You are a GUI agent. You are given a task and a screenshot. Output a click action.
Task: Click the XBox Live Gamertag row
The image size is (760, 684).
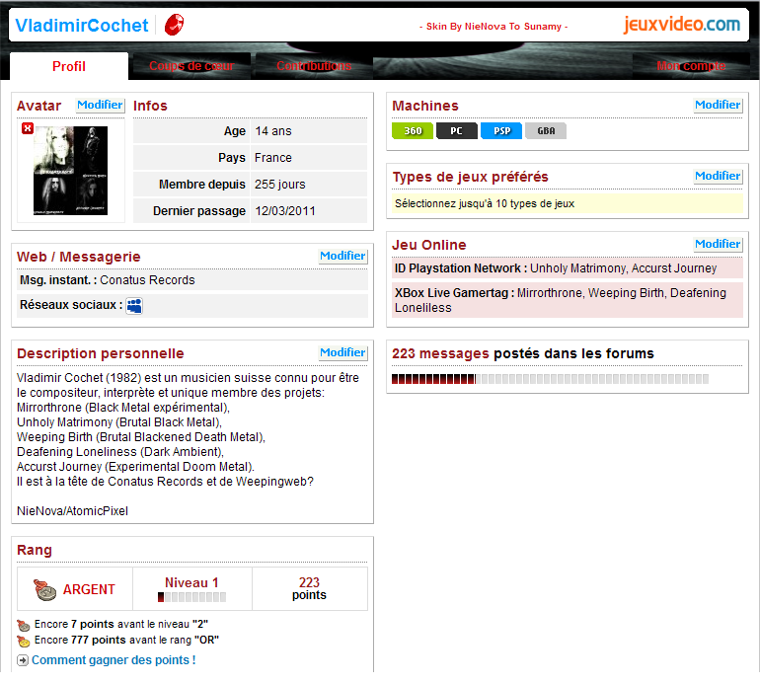pyautogui.click(x=568, y=300)
